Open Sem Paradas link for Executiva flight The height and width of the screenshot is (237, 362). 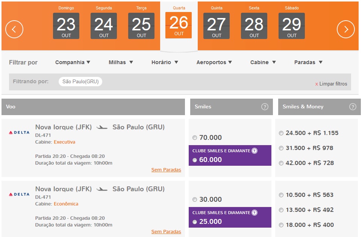(166, 170)
